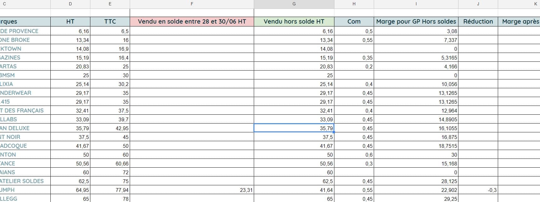Select the 'Marge pour GP Hors soldes' cell
Screen dimensions: 540x202
pyautogui.click(x=416, y=21)
